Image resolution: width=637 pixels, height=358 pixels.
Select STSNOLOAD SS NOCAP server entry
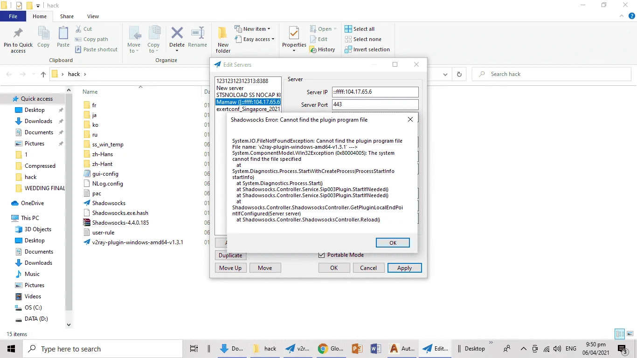(x=248, y=95)
